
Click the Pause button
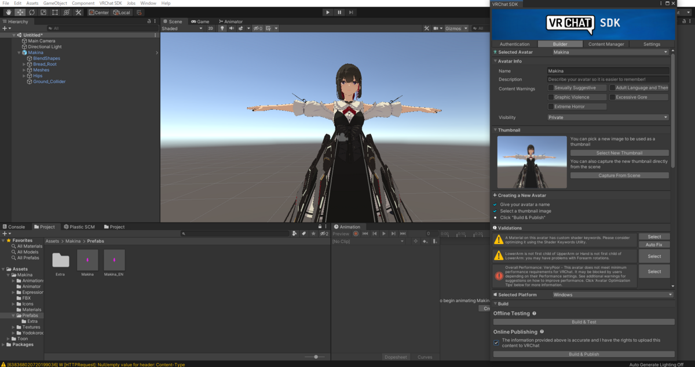pos(339,12)
